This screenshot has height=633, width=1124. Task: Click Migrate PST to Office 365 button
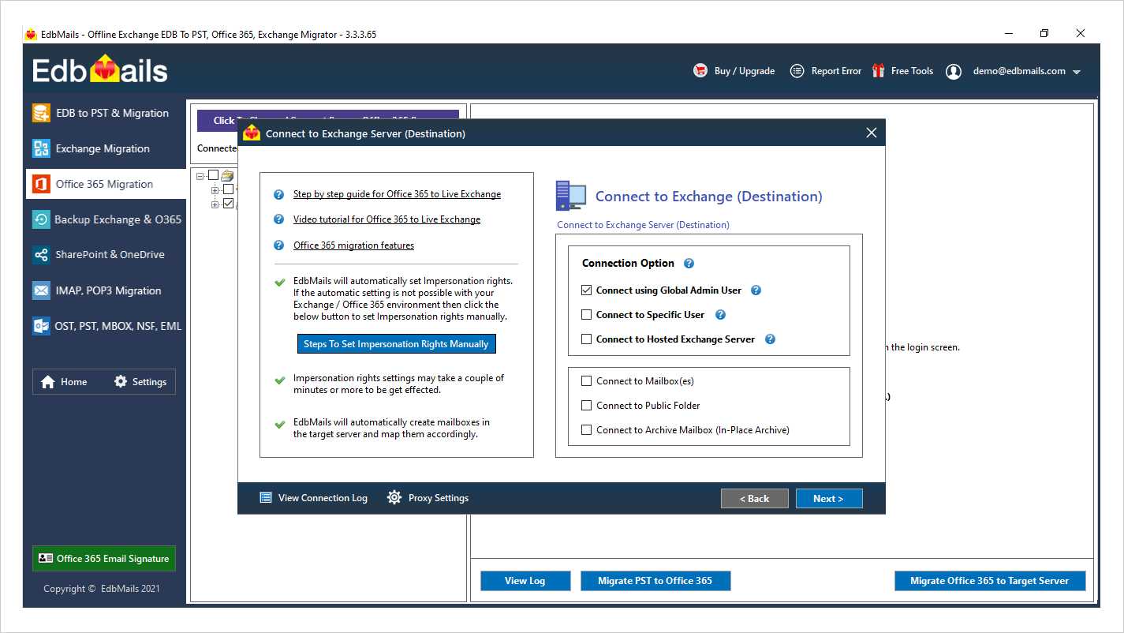coord(655,581)
